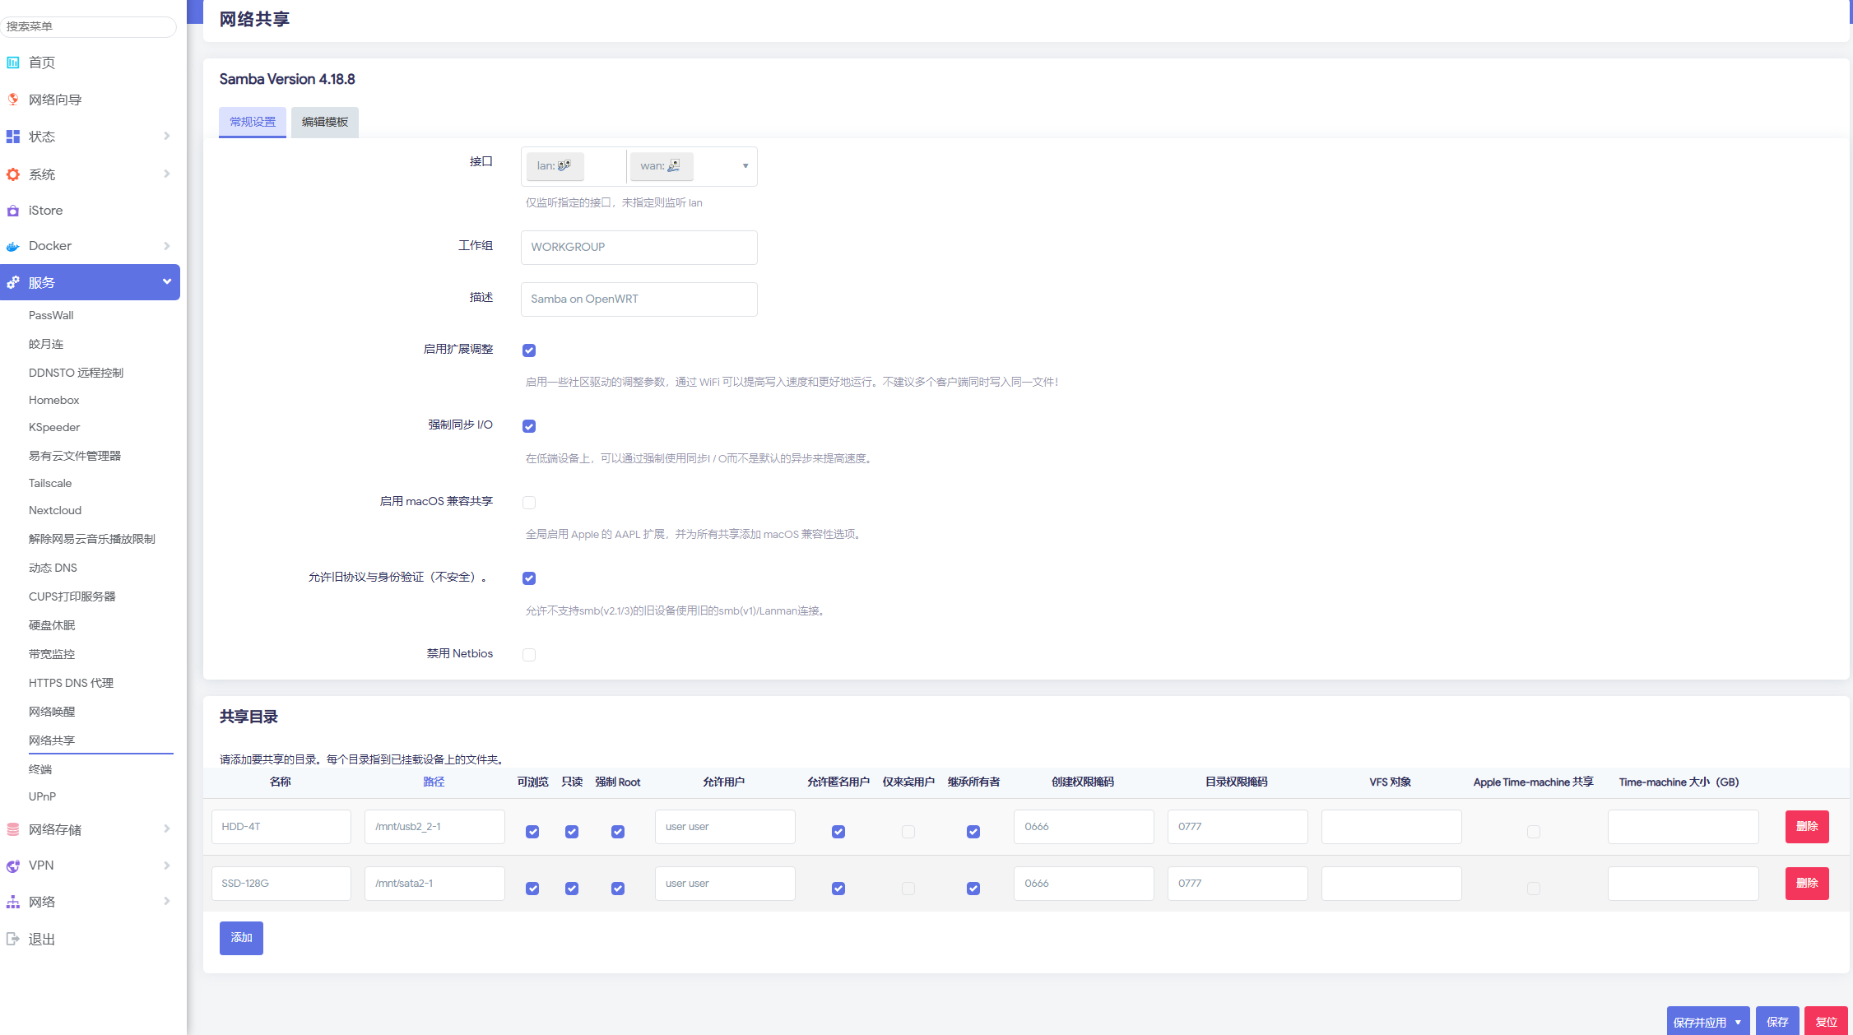Click the iStore bag icon

[x=13, y=211]
